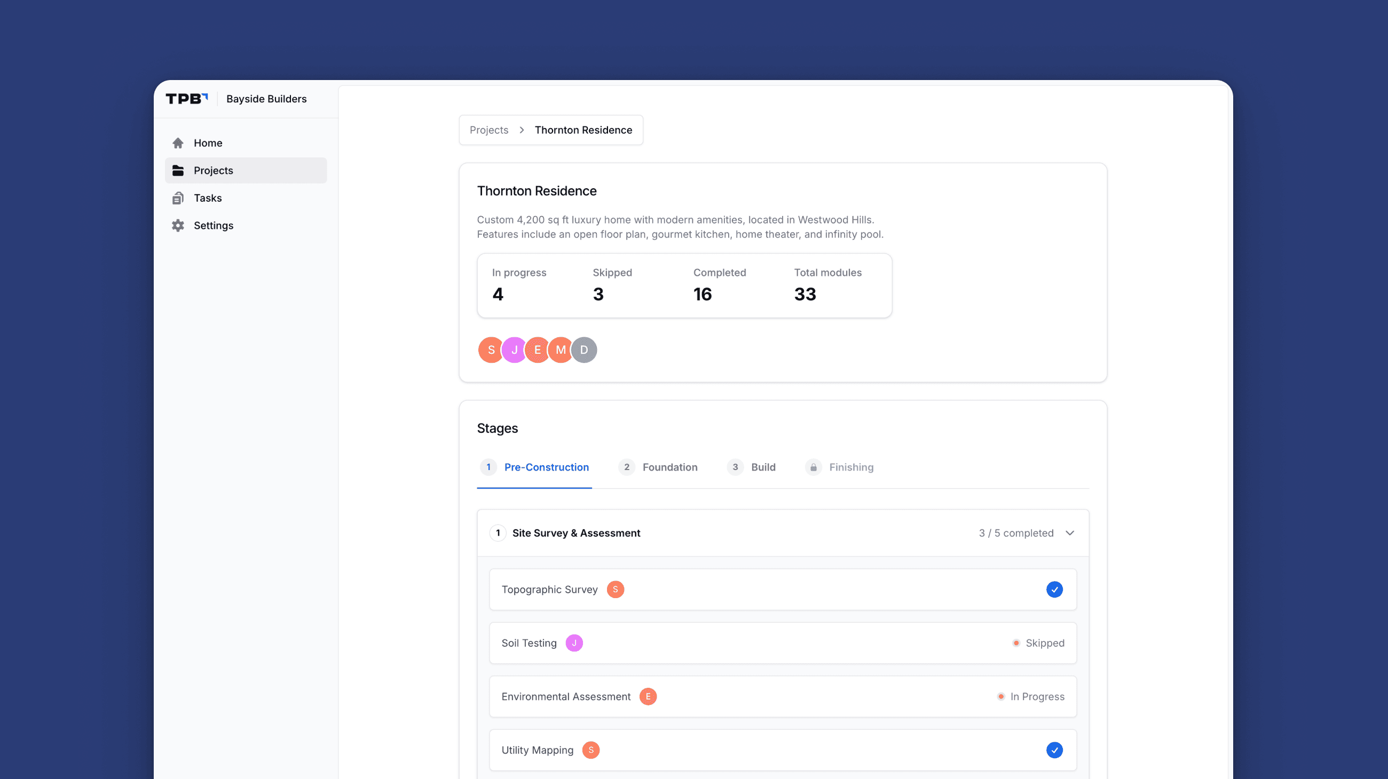Click the TPB logo icon
This screenshot has width=1388, height=779.
(x=186, y=99)
